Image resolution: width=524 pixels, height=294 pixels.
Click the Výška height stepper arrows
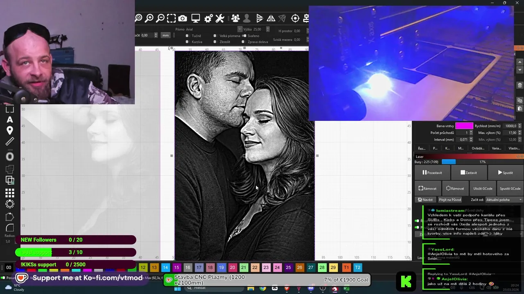tap(268, 29)
